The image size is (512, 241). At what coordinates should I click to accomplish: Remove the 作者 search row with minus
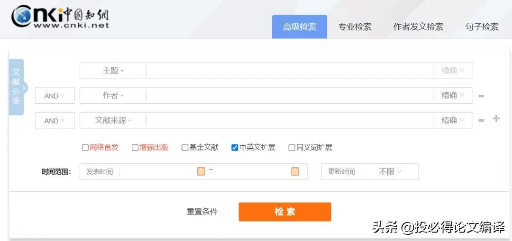(481, 96)
